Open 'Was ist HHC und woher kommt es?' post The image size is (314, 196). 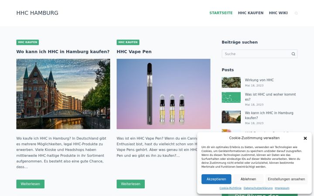pyautogui.click(x=270, y=97)
